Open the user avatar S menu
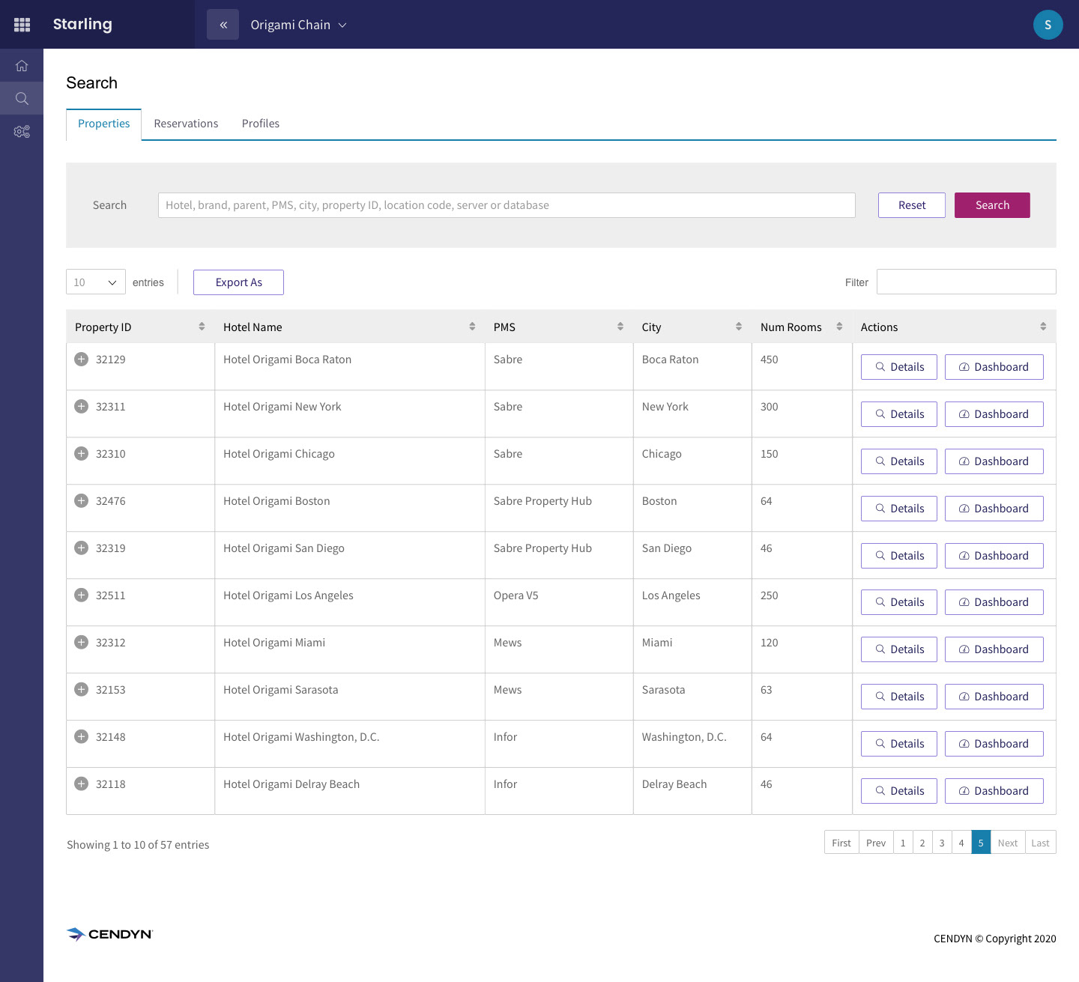 [1048, 25]
